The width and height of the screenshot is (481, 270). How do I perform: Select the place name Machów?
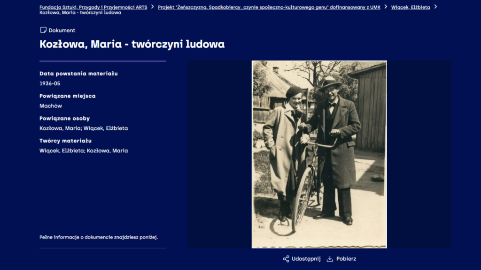point(51,106)
